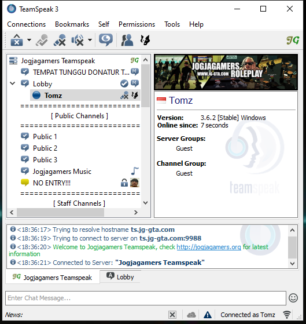Click the fox badge icon beside Tomz
Viewport: 306px width, 324px height.
[135, 95]
